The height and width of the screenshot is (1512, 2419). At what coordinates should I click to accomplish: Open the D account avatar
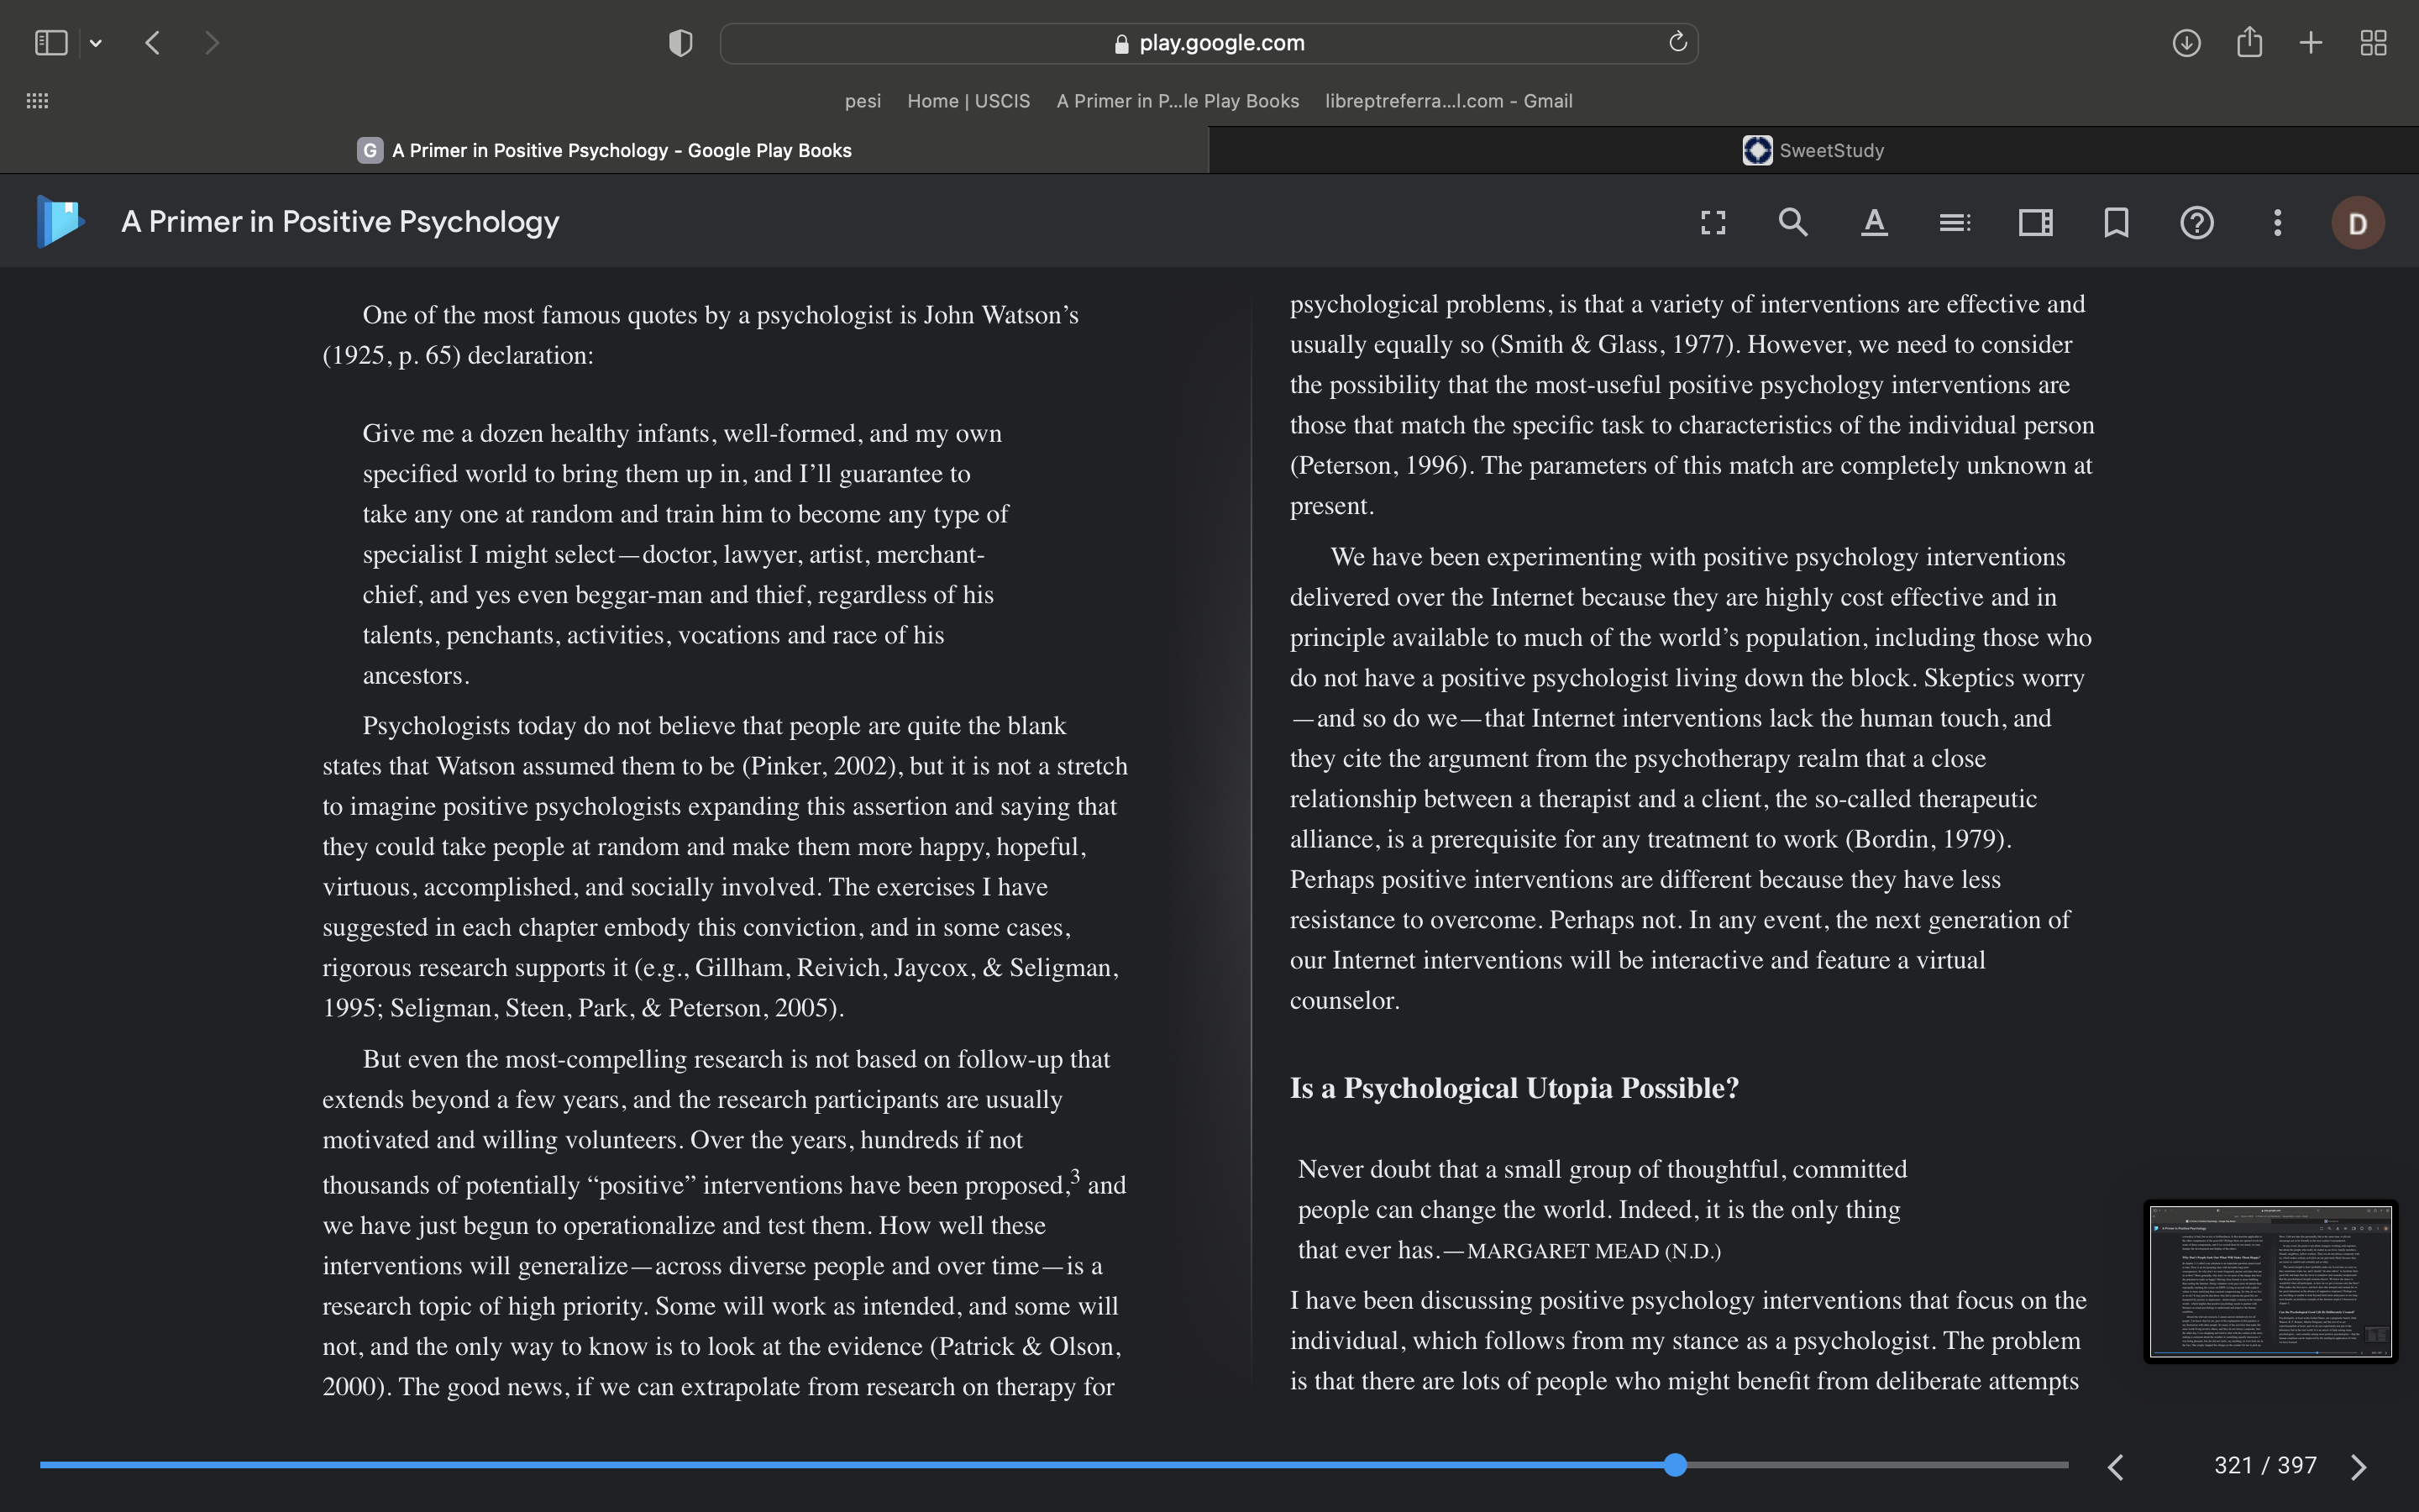pos(2358,222)
